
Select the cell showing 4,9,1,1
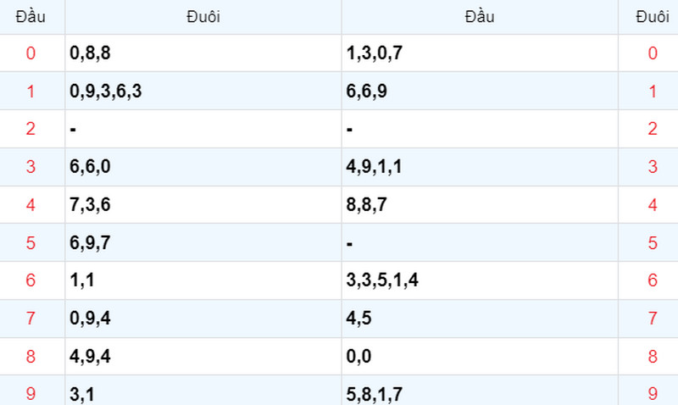[x=480, y=167]
